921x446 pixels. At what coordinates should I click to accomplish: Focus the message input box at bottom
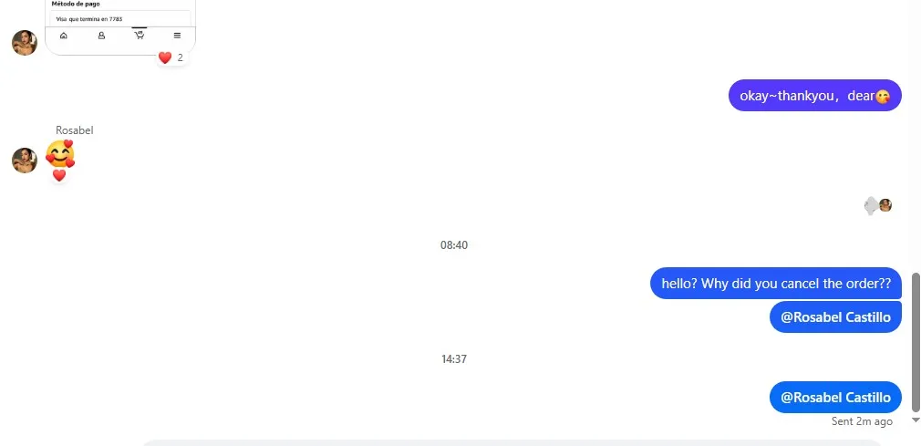point(512,442)
